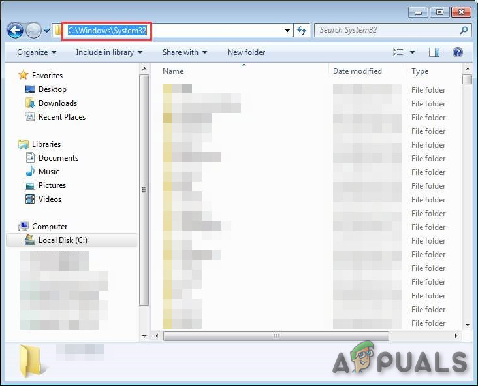
Task: Open Recent Places
Action: click(62, 117)
